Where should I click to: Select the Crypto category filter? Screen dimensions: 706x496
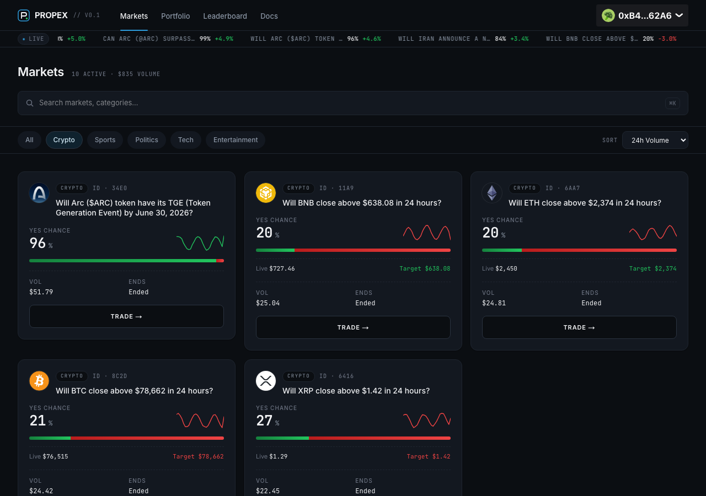pyautogui.click(x=64, y=140)
